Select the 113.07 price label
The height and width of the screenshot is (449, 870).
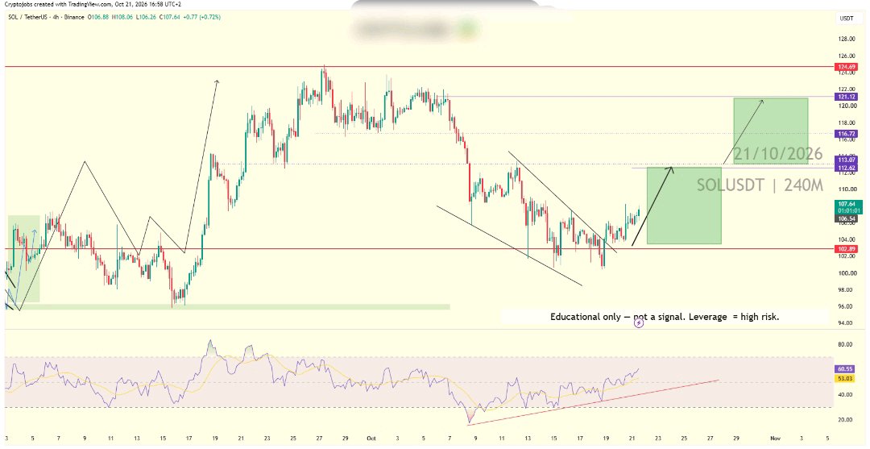tap(847, 160)
